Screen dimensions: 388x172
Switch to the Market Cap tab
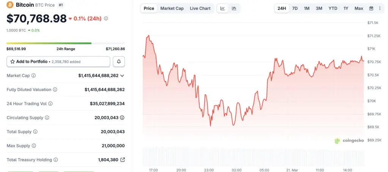click(x=172, y=8)
